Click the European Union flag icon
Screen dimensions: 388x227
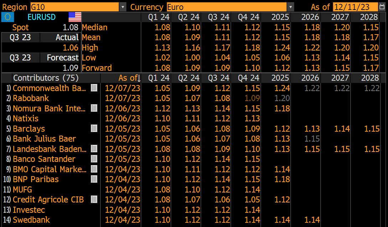coord(8,17)
